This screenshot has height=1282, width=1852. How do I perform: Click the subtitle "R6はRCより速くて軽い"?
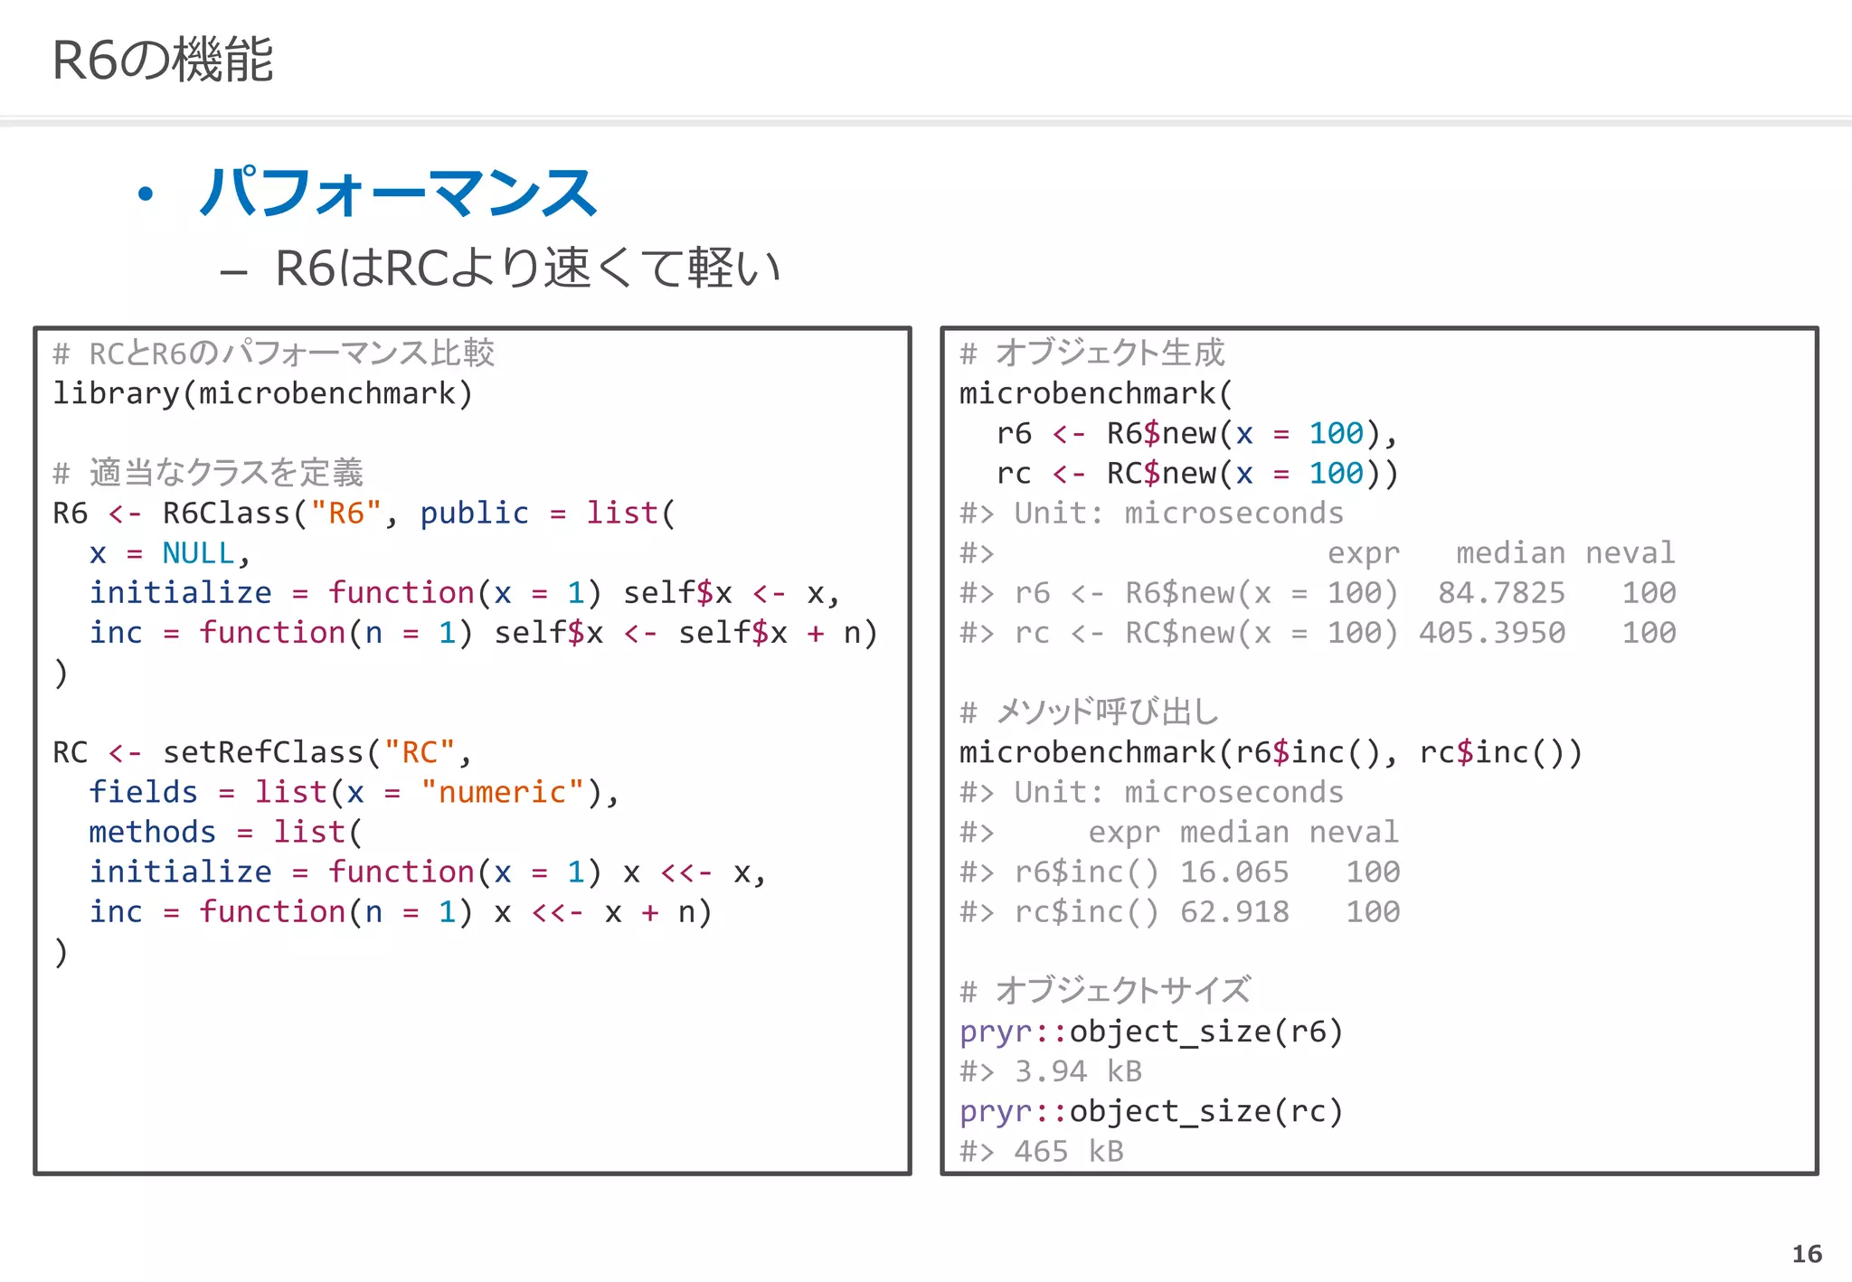pyautogui.click(x=527, y=268)
